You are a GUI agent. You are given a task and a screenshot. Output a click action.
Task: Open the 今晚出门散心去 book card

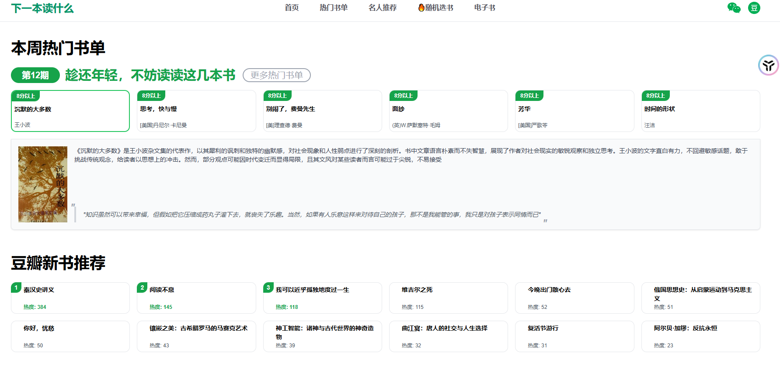pos(575,298)
